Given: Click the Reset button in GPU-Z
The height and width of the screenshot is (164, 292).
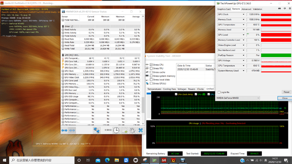Looking at the screenshot, I should [x=286, y=92].
